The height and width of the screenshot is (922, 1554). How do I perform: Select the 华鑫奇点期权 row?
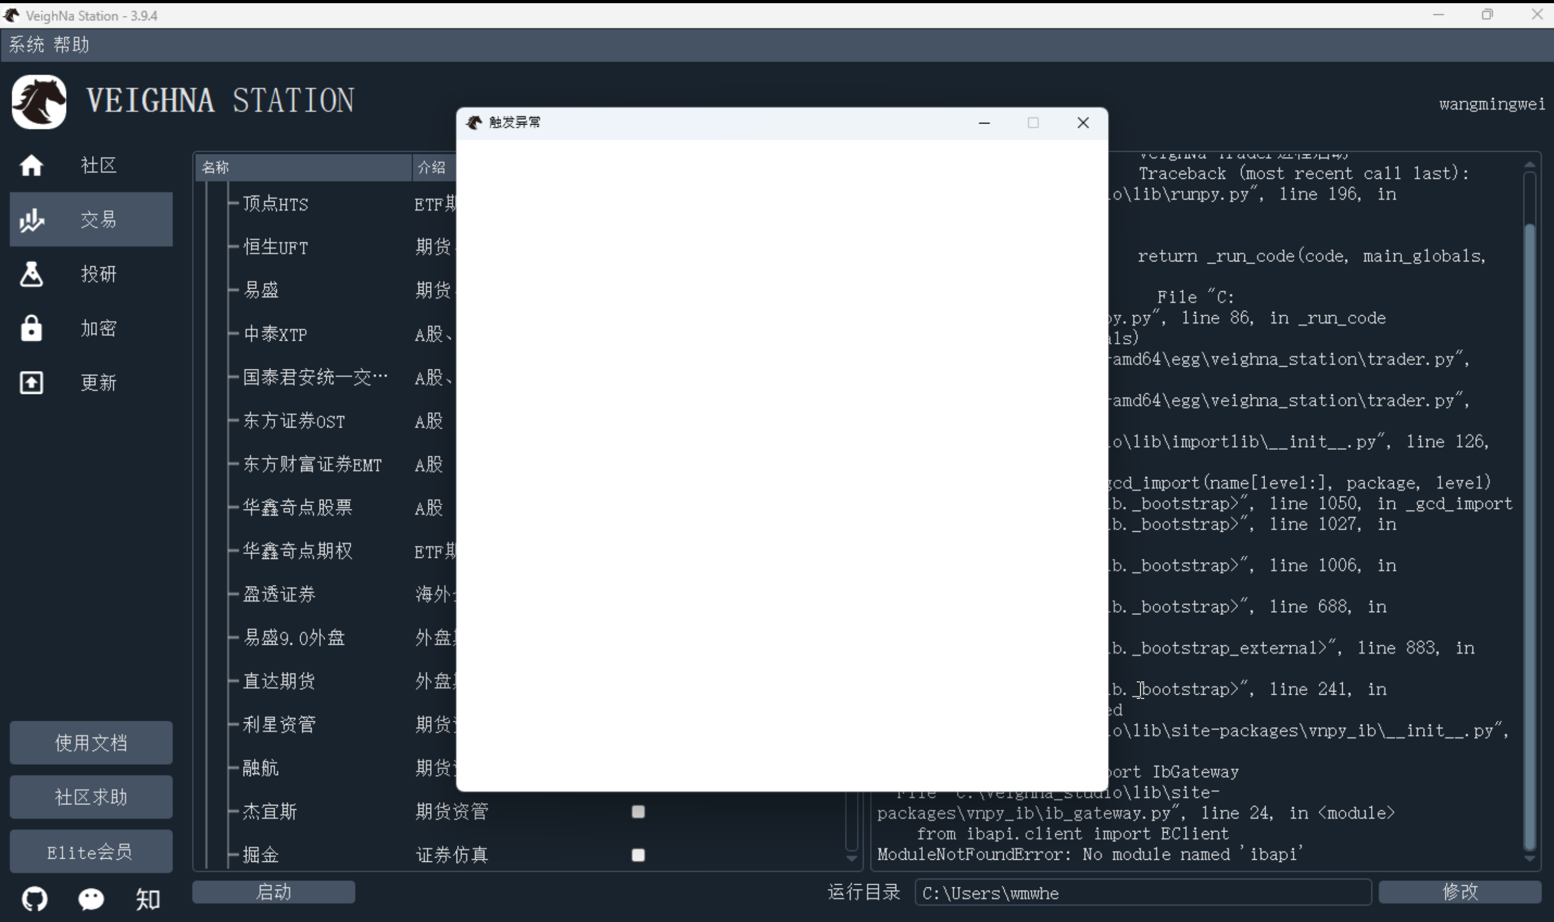297,551
